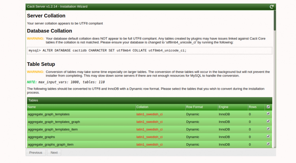296x163 pixels.
Task: Click the Name column header
Action: coord(32,107)
